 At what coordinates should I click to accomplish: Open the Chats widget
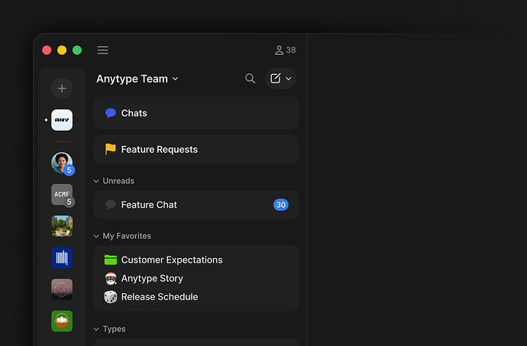click(x=196, y=113)
